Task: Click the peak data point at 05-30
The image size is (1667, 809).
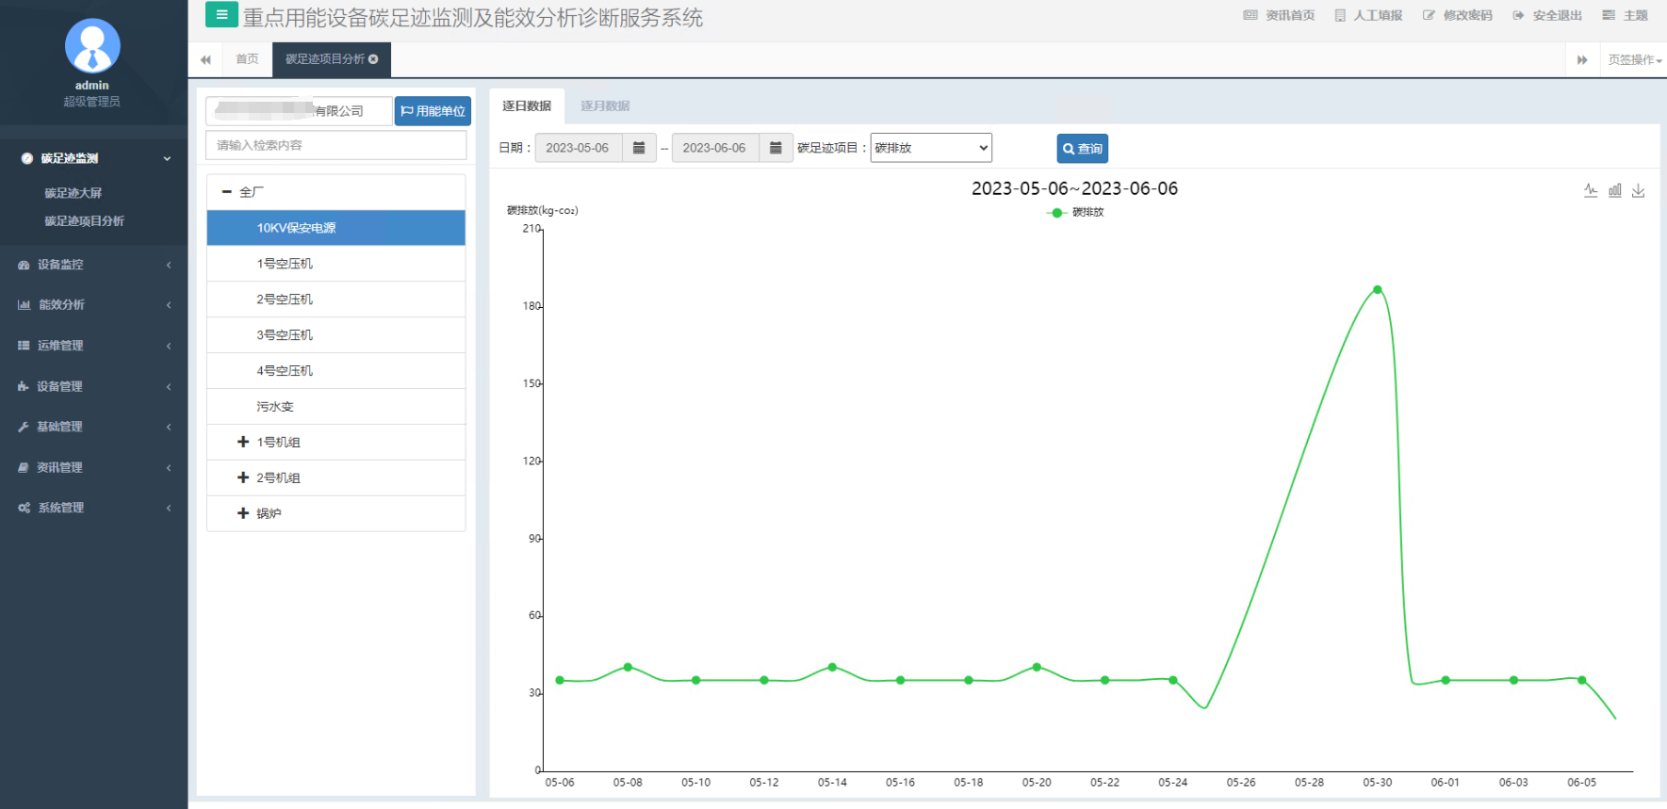Action: click(1378, 290)
